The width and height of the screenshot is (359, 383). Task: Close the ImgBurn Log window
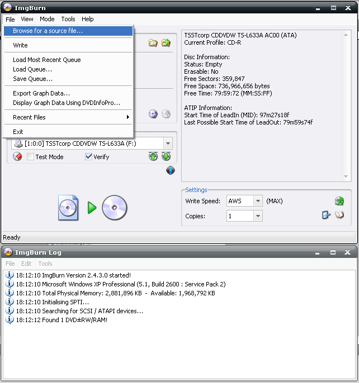pyautogui.click(x=347, y=252)
